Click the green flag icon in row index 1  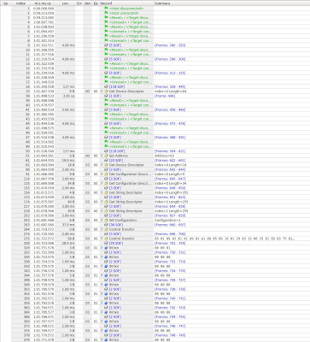click(106, 9)
